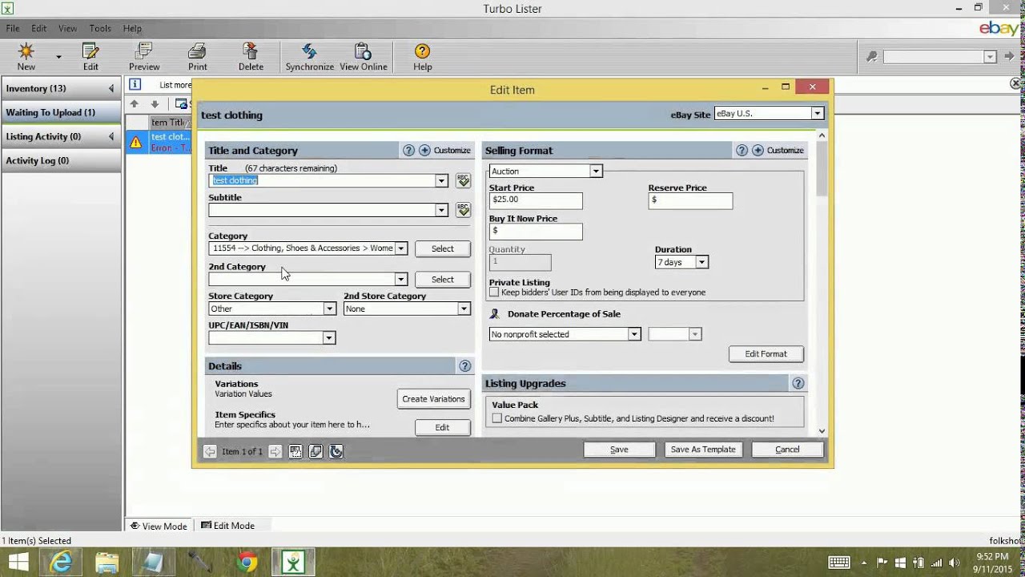Open help for the Title and Category section
This screenshot has height=577, width=1025.
408,151
